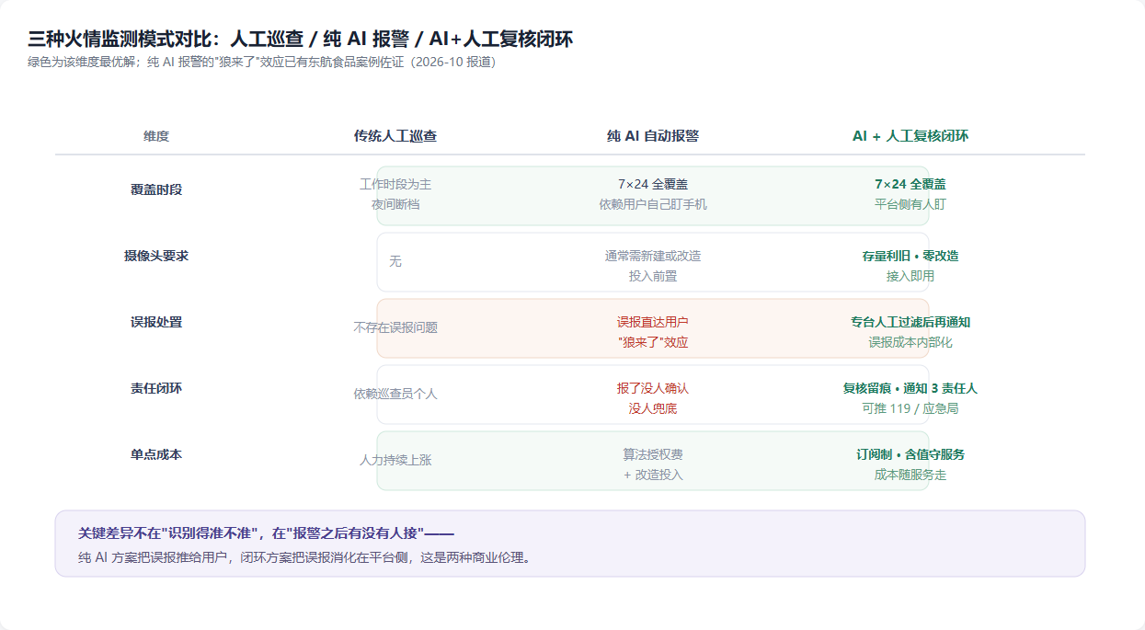The width and height of the screenshot is (1145, 630).
Task: Select the "传统人工巡查" column header
Action: (395, 136)
